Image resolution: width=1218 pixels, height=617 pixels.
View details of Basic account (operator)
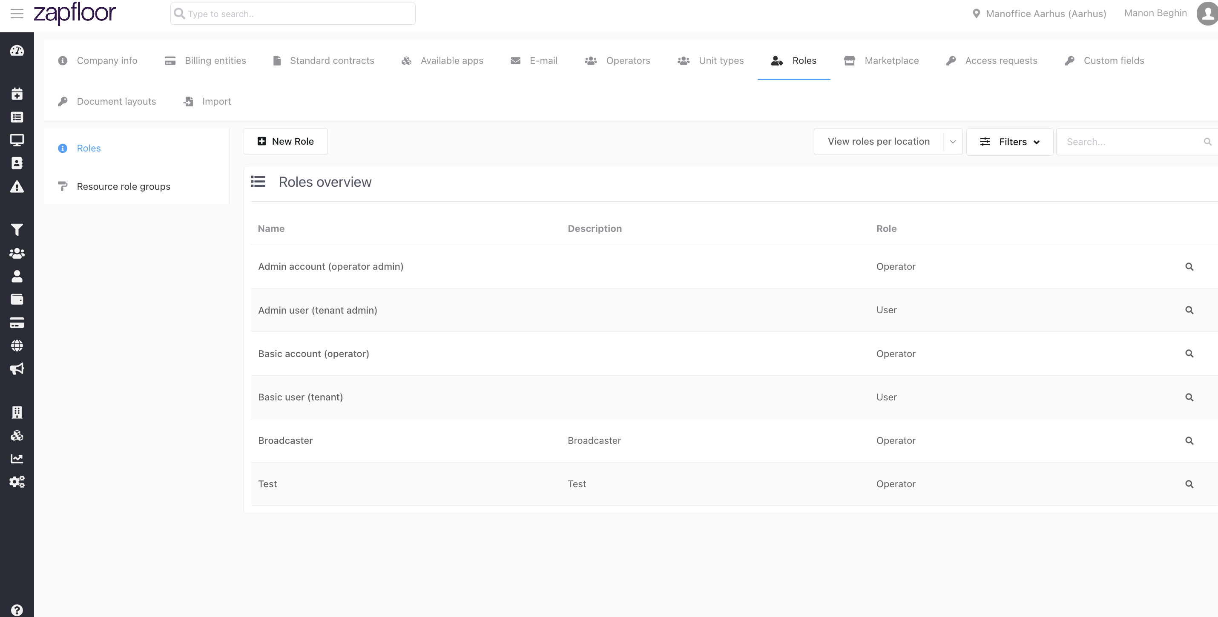pos(1189,354)
